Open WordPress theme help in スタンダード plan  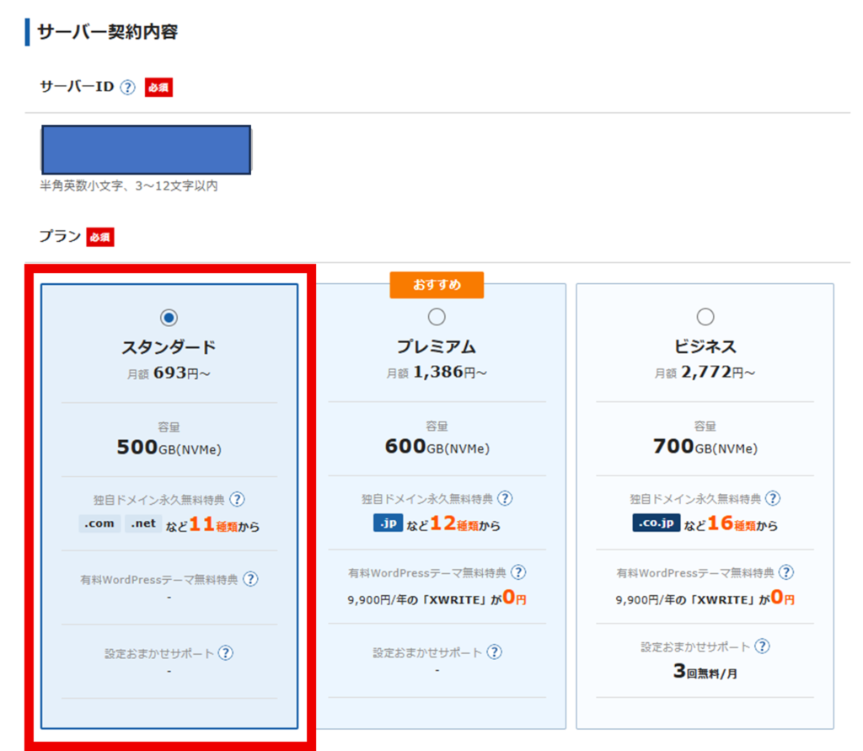(250, 579)
